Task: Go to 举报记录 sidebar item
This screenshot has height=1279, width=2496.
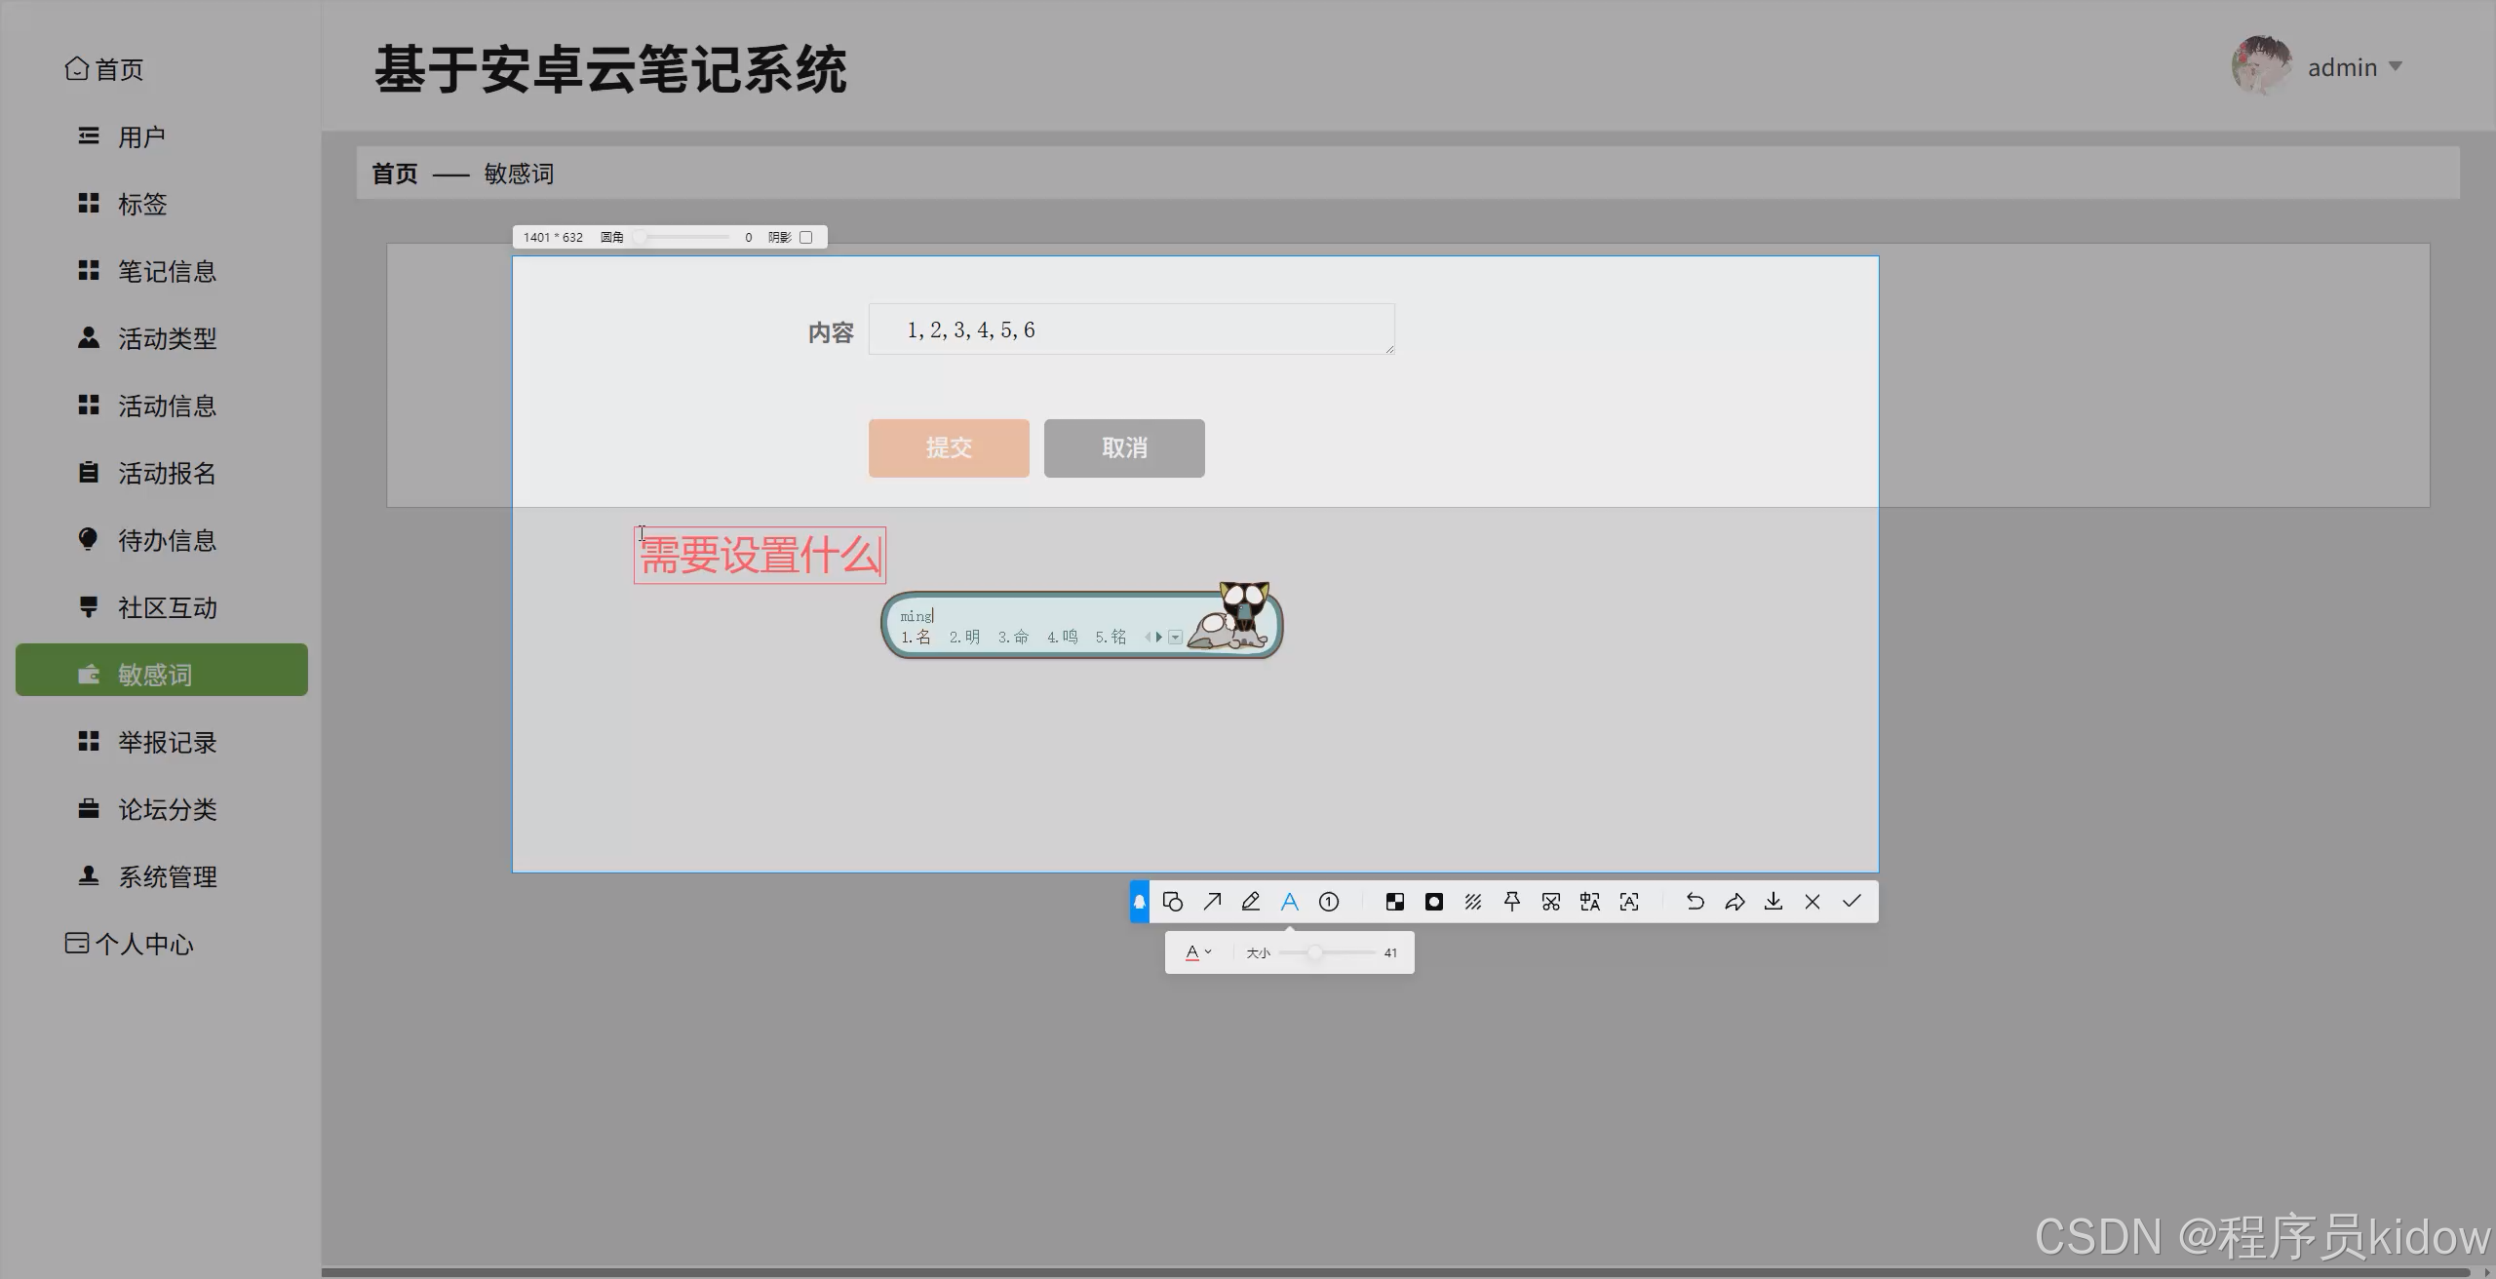Action: pos(167,742)
